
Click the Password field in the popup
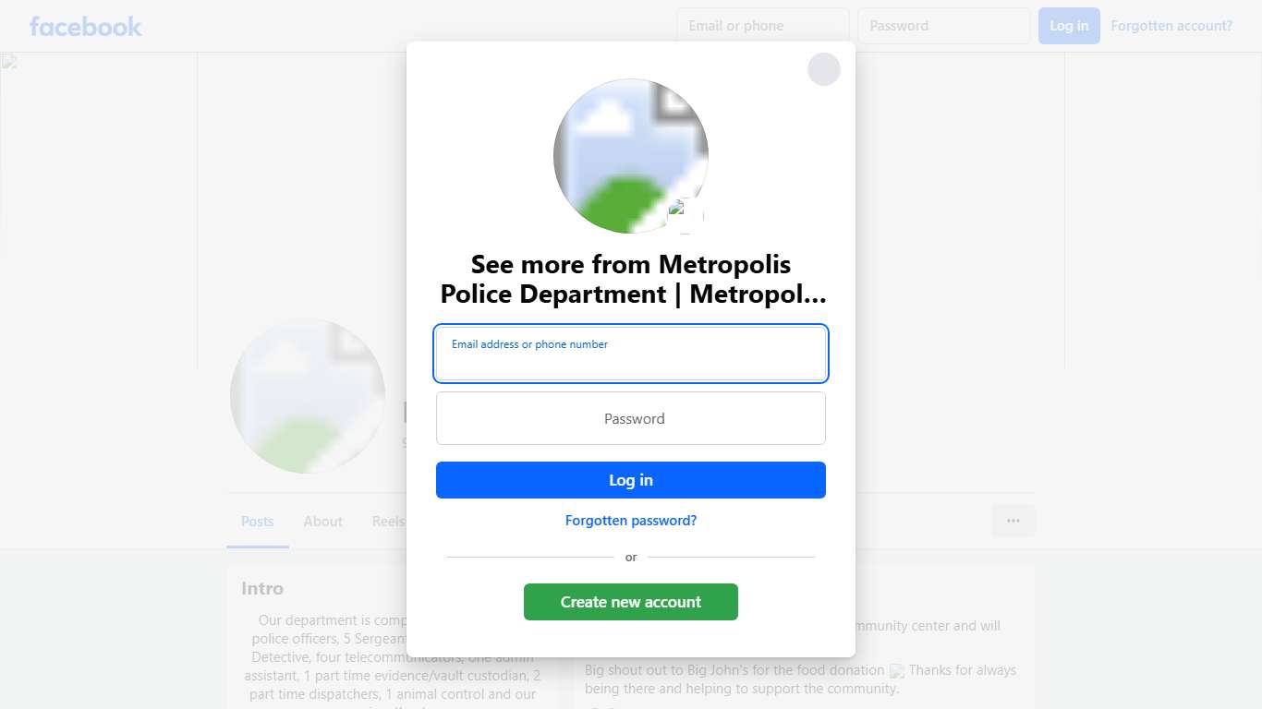pos(631,418)
